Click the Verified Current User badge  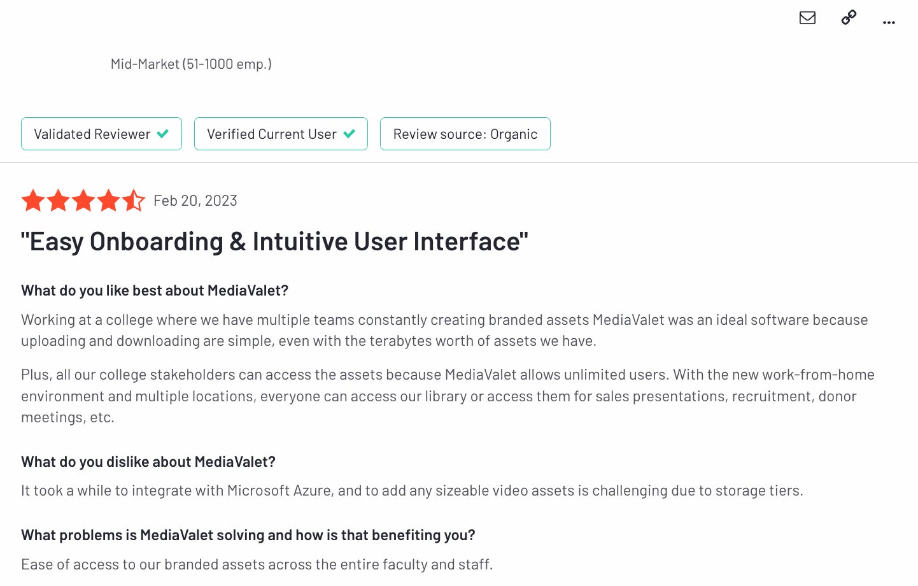point(281,134)
